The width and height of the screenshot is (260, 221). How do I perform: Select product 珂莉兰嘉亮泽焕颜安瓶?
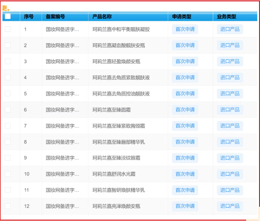(x=116, y=206)
